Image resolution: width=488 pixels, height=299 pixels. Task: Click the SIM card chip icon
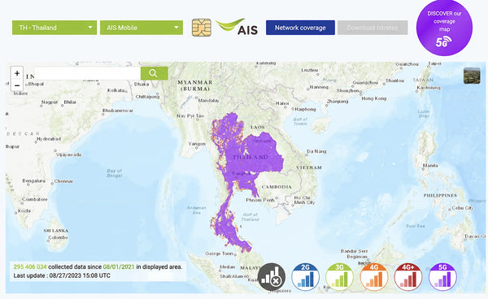(202, 28)
